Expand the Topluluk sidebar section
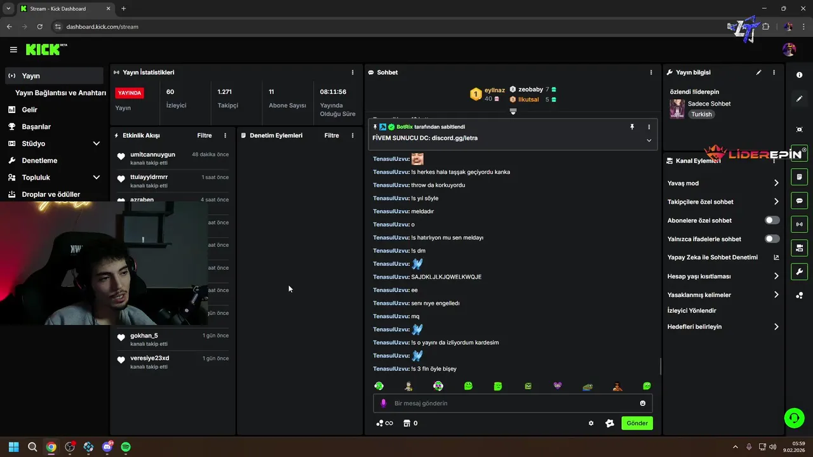 tap(97, 177)
